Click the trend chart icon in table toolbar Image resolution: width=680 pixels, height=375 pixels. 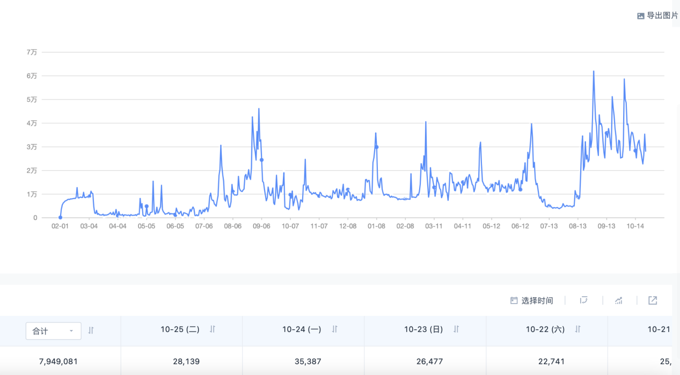[x=618, y=300]
